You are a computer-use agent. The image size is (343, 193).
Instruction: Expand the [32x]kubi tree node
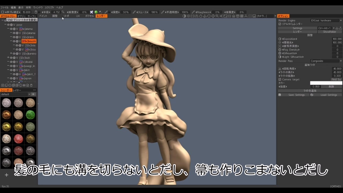coord(8,58)
